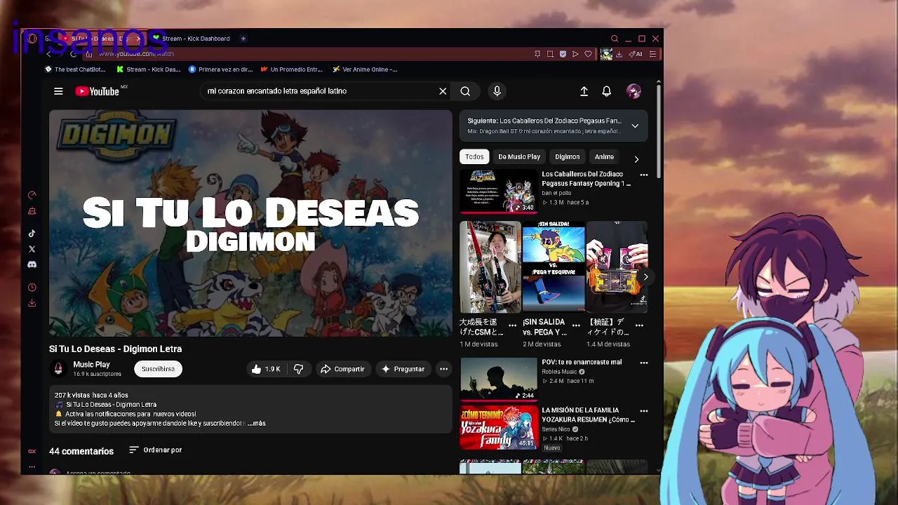898x505 pixels.
Task: Open the Compartir share dialog
Action: 342,369
